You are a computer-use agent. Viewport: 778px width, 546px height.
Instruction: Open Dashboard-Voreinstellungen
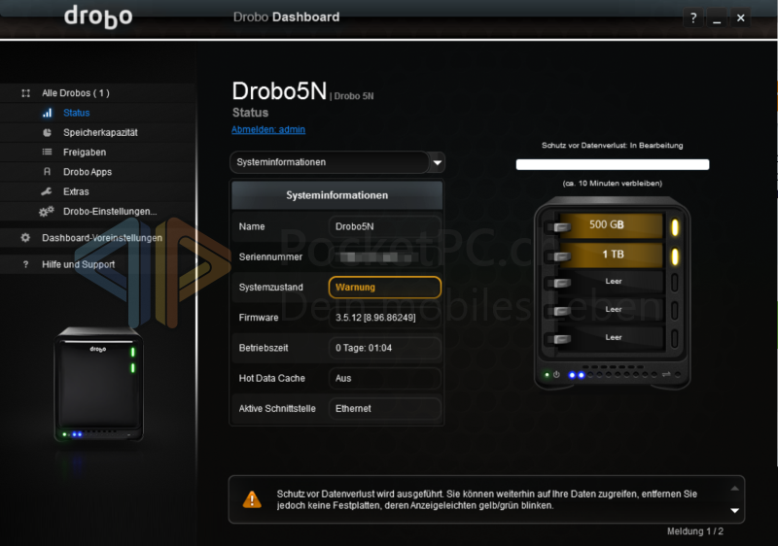tap(102, 238)
